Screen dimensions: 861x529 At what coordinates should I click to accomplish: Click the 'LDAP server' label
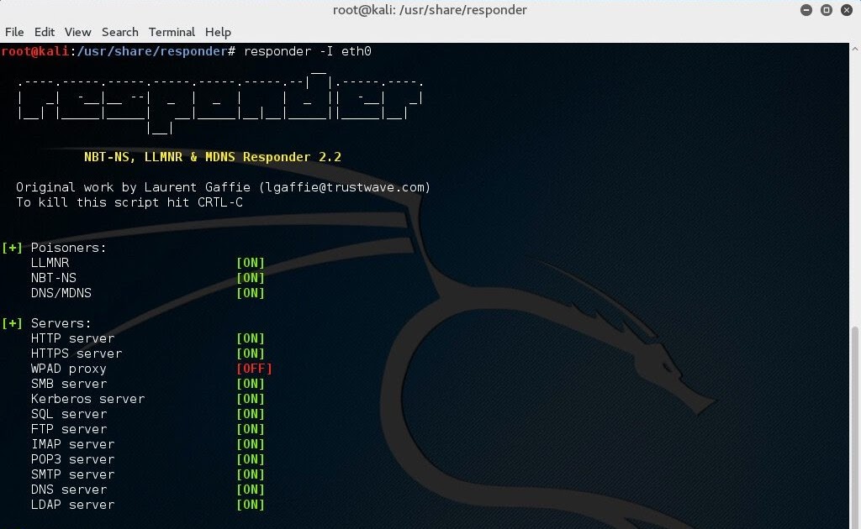(x=72, y=505)
